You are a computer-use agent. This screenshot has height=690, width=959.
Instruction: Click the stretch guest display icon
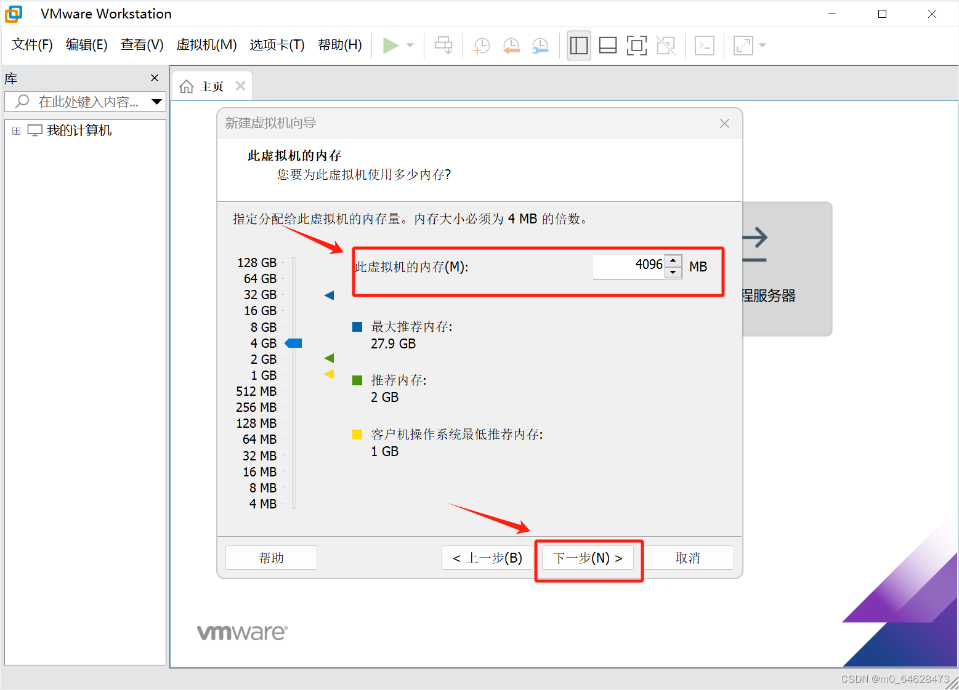point(743,46)
